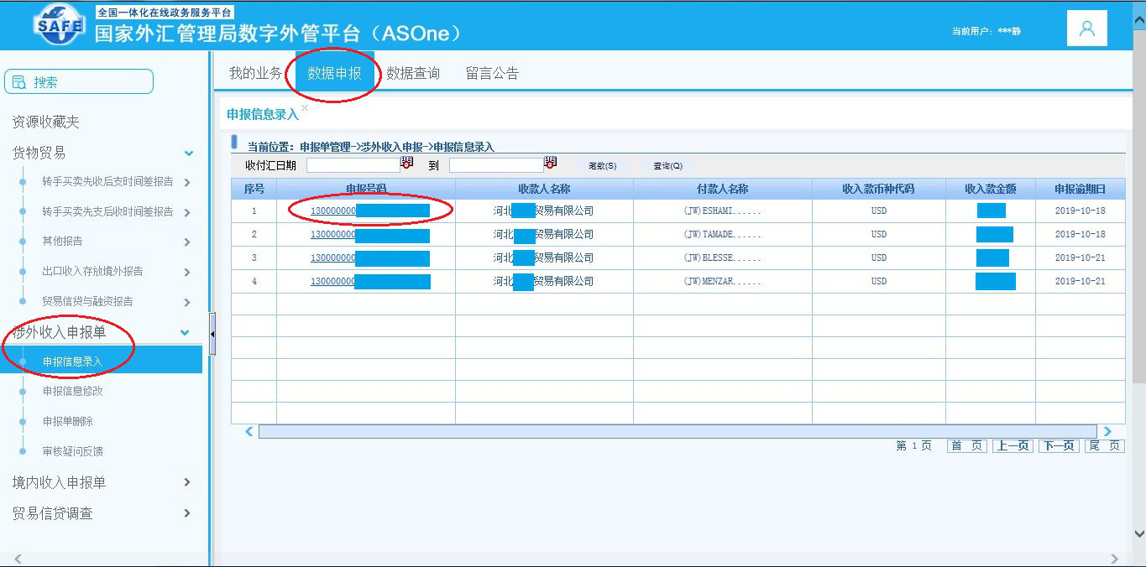Image resolution: width=1146 pixels, height=567 pixels.
Task: Go to next page with 下一页
Action: coord(1057,446)
